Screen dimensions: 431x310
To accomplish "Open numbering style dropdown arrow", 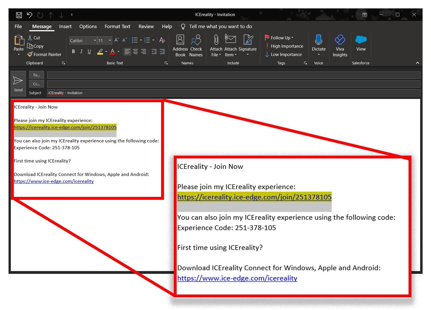I will click(153, 40).
